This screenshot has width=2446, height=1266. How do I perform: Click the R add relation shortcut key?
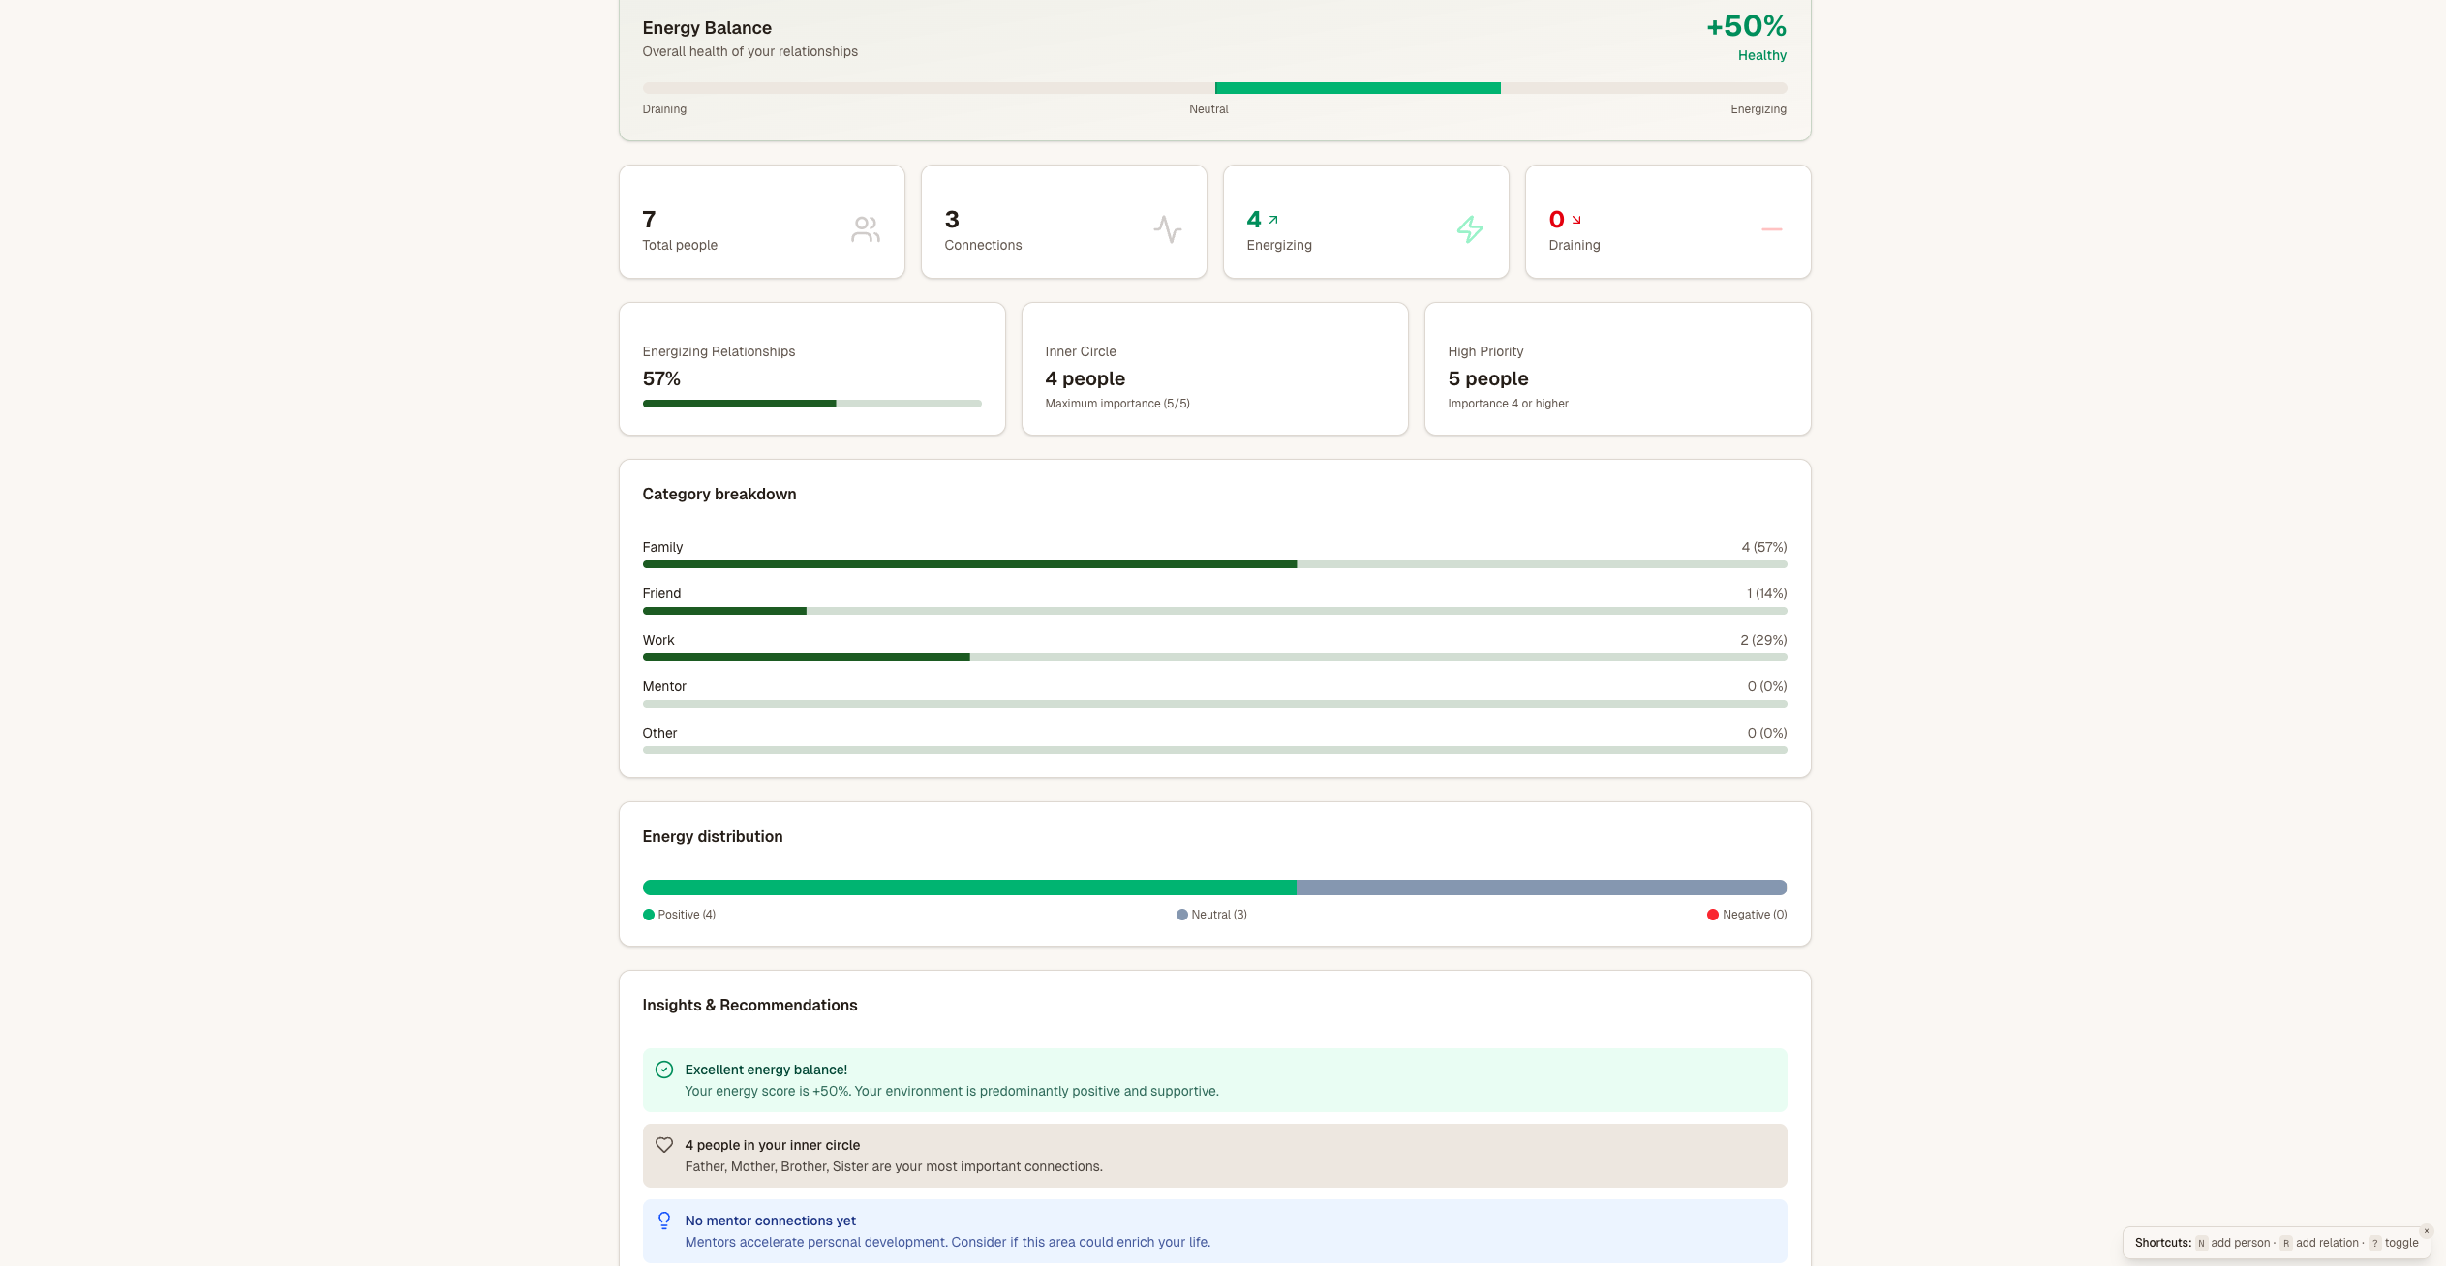[x=2285, y=1244]
